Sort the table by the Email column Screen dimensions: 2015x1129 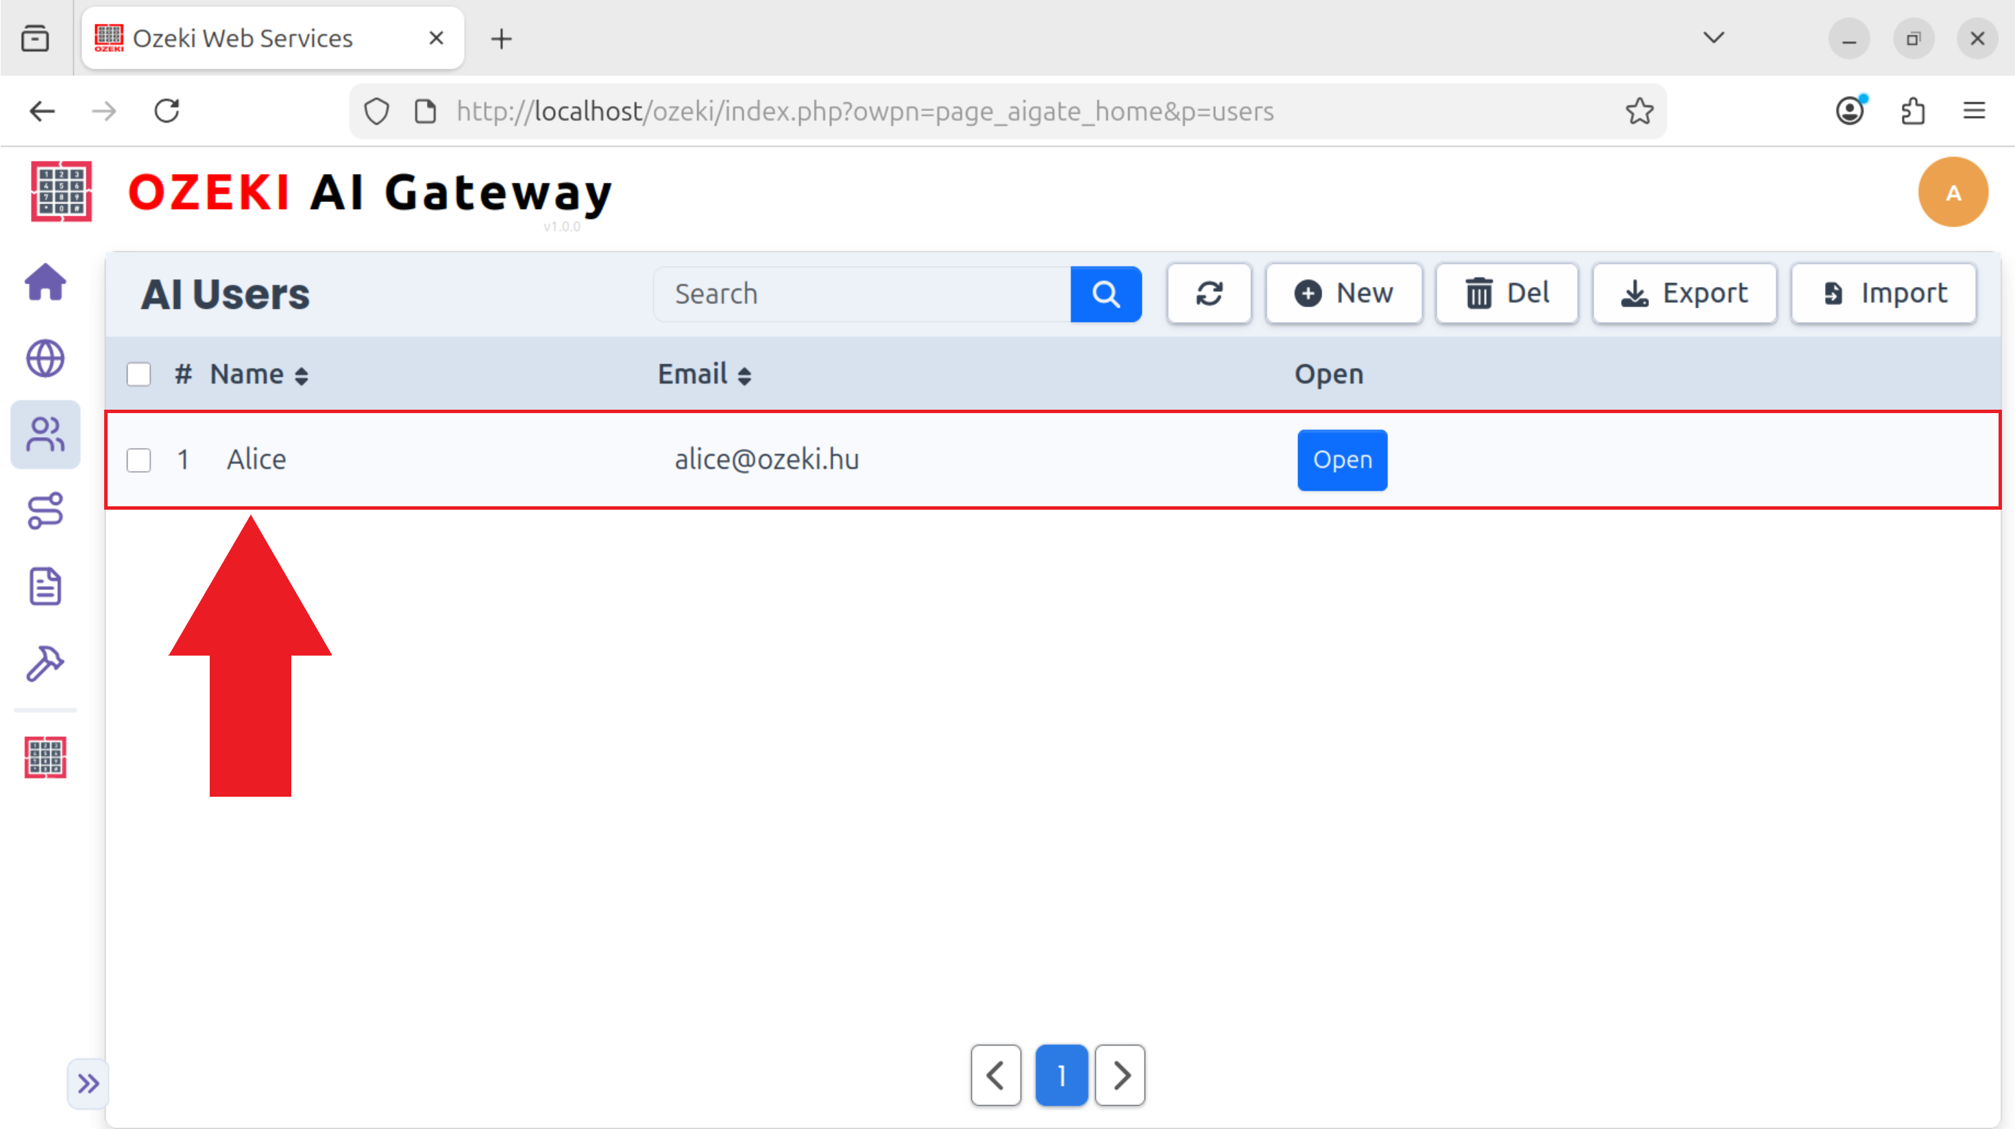(x=703, y=375)
